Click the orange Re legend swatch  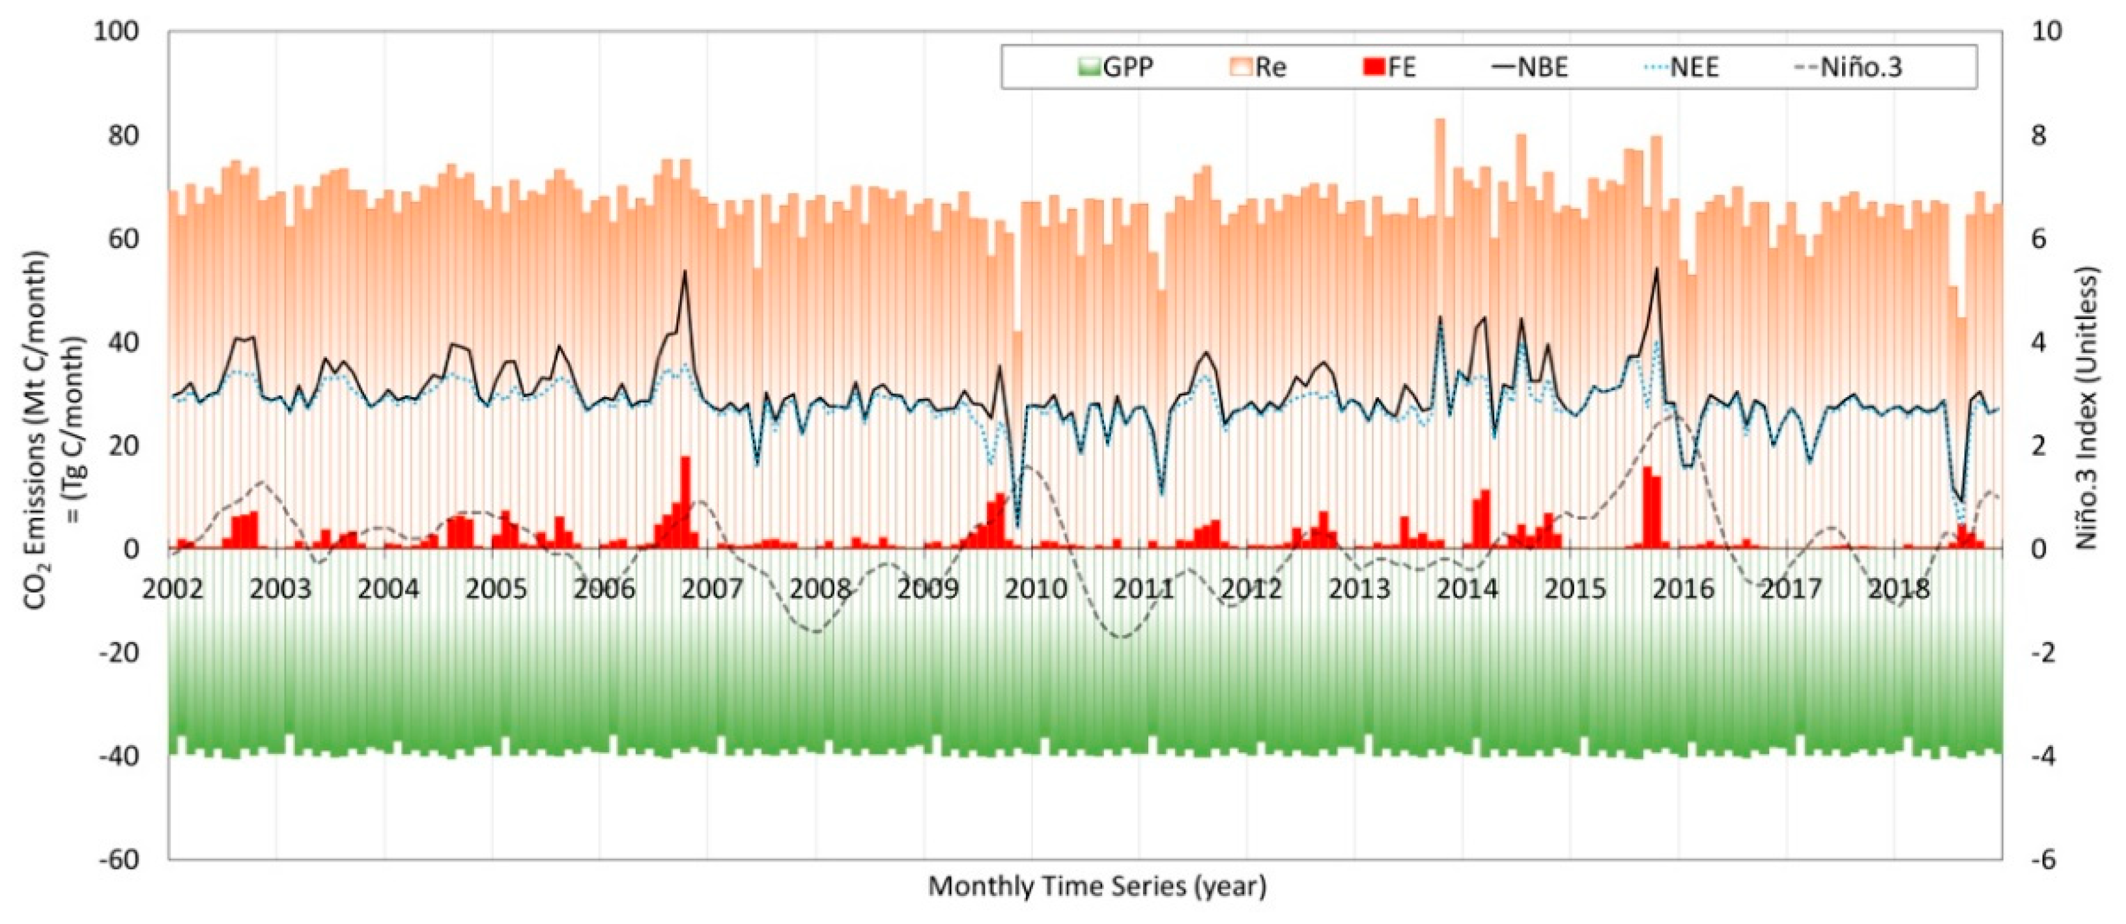1242,67
